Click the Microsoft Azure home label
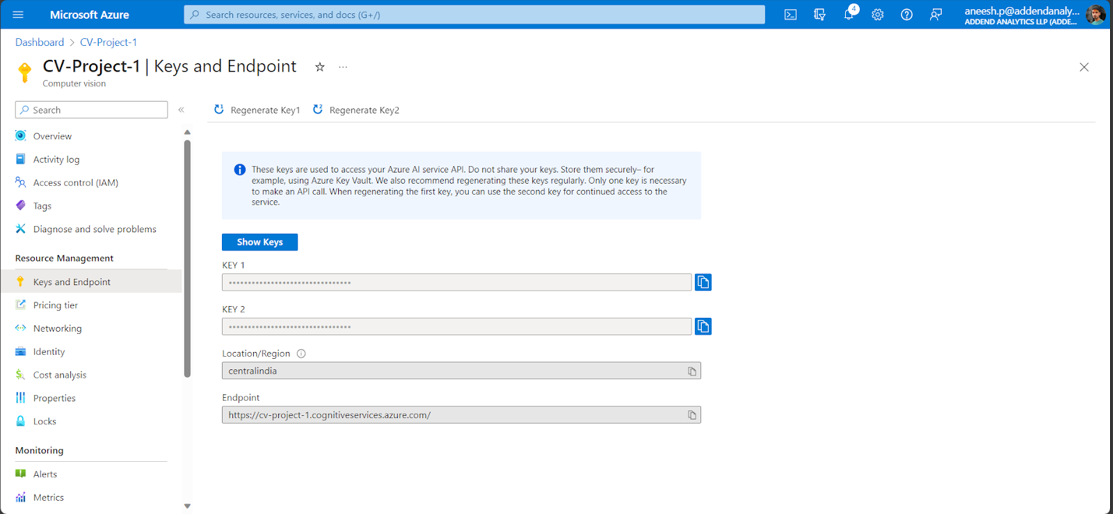Image resolution: width=1113 pixels, height=514 pixels. click(90, 15)
